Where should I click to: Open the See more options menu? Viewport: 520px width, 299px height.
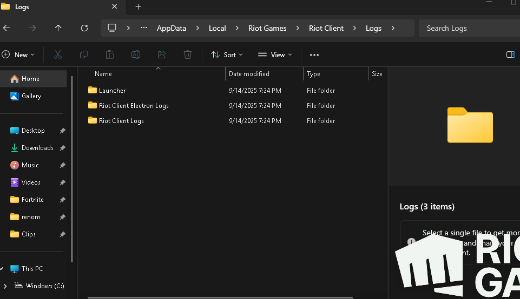tap(314, 55)
